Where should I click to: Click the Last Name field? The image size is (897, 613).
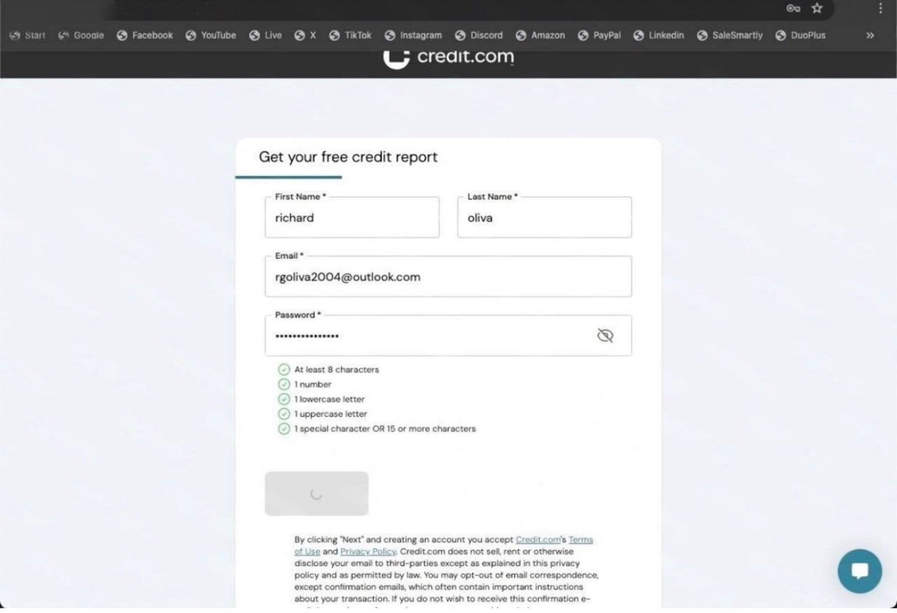(544, 218)
